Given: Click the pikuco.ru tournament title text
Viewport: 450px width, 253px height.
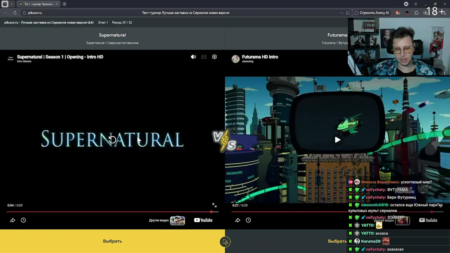Looking at the screenshot, I should coord(49,22).
